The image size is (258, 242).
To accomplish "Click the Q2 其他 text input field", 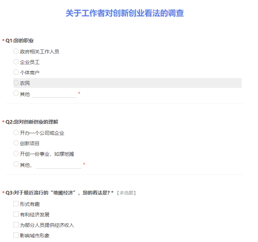I will (x=59, y=165).
